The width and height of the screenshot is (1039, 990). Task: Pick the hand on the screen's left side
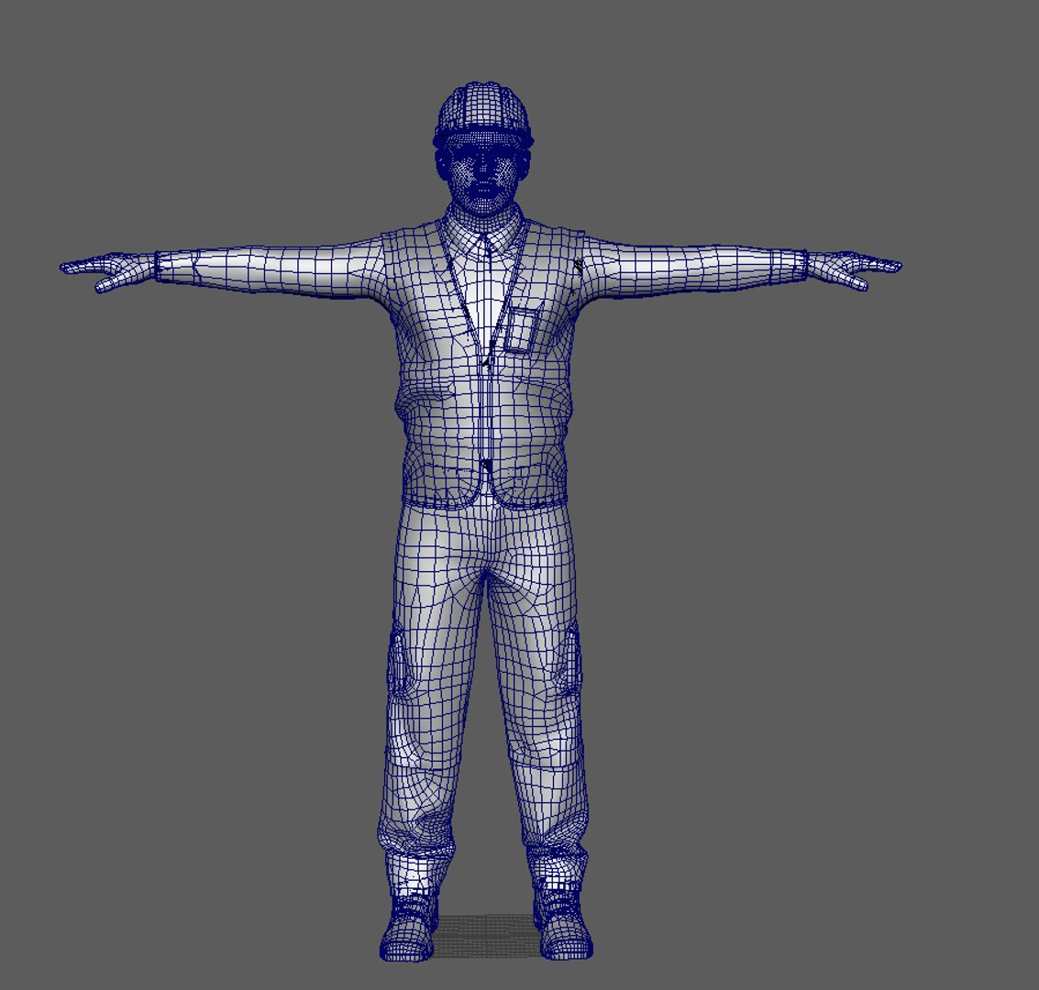pyautogui.click(x=107, y=270)
